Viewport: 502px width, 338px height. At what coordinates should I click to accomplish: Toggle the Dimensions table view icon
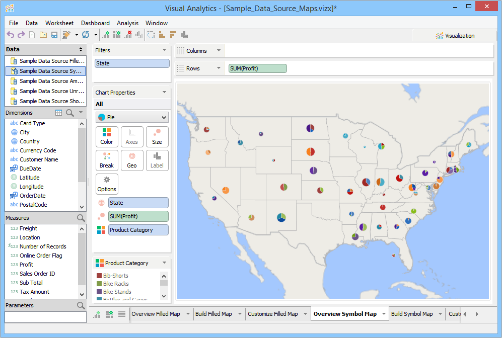tap(59, 113)
